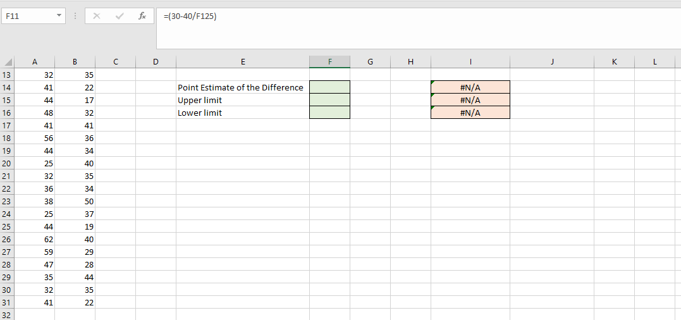The width and height of the screenshot is (681, 320).
Task: Click the Enter checkmark formula bar icon
Action: click(x=120, y=16)
